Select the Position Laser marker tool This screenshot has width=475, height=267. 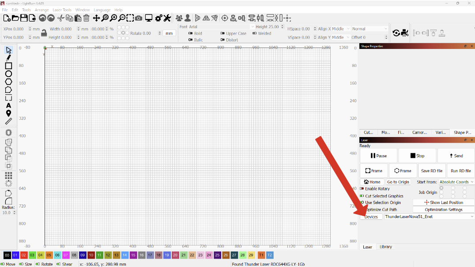(8, 113)
